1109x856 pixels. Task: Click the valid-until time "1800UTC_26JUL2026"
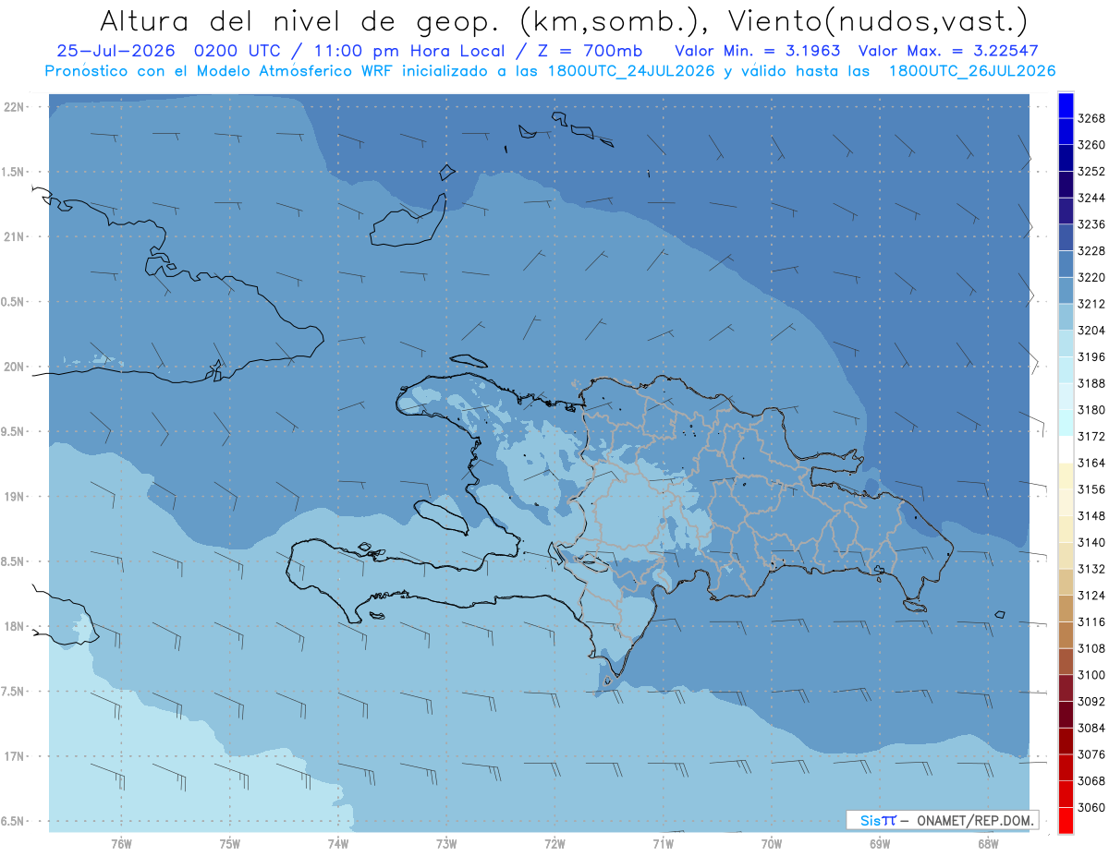coord(972,71)
